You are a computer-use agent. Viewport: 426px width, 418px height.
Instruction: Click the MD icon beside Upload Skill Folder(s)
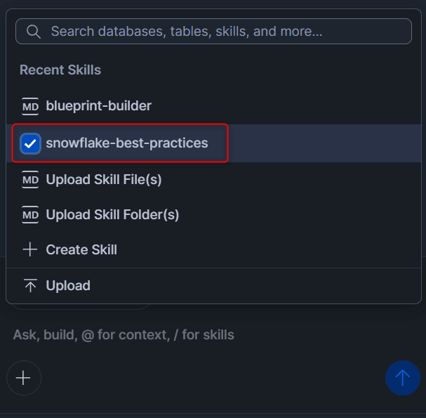30,215
